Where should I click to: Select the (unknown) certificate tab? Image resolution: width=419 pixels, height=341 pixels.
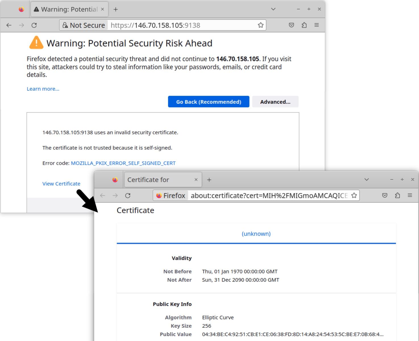pos(256,234)
